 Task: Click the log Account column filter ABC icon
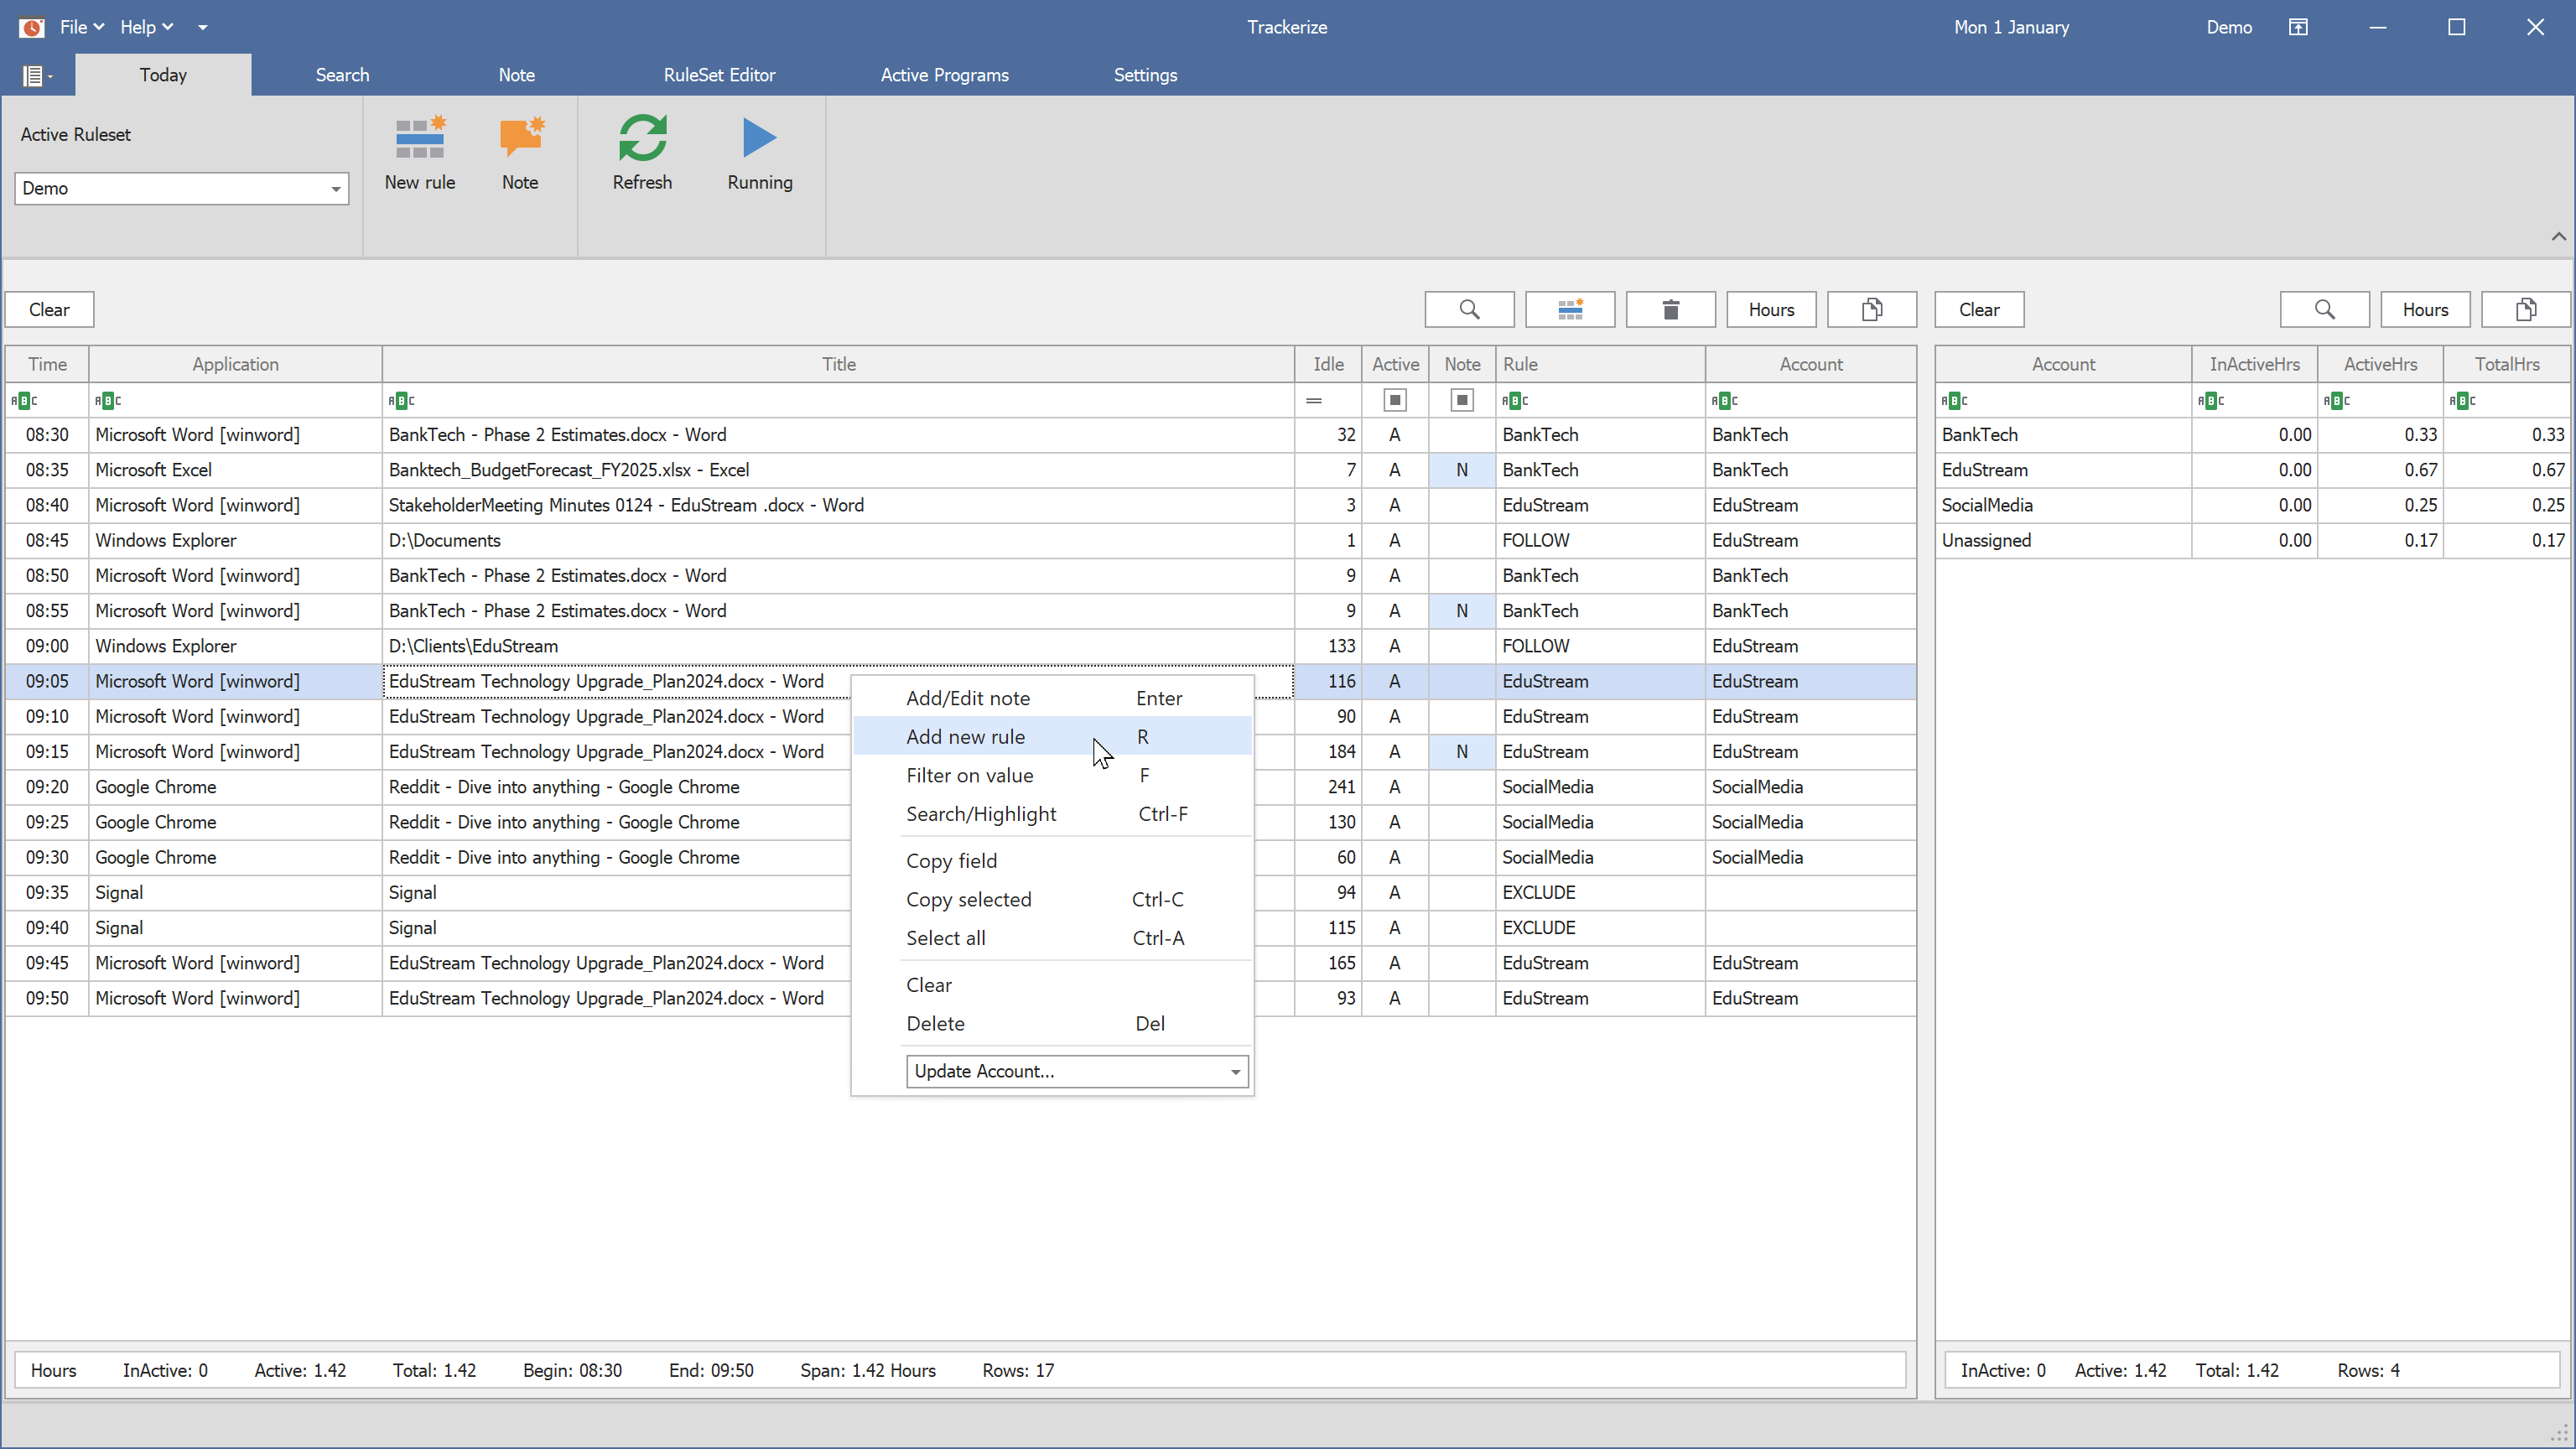(x=1724, y=401)
